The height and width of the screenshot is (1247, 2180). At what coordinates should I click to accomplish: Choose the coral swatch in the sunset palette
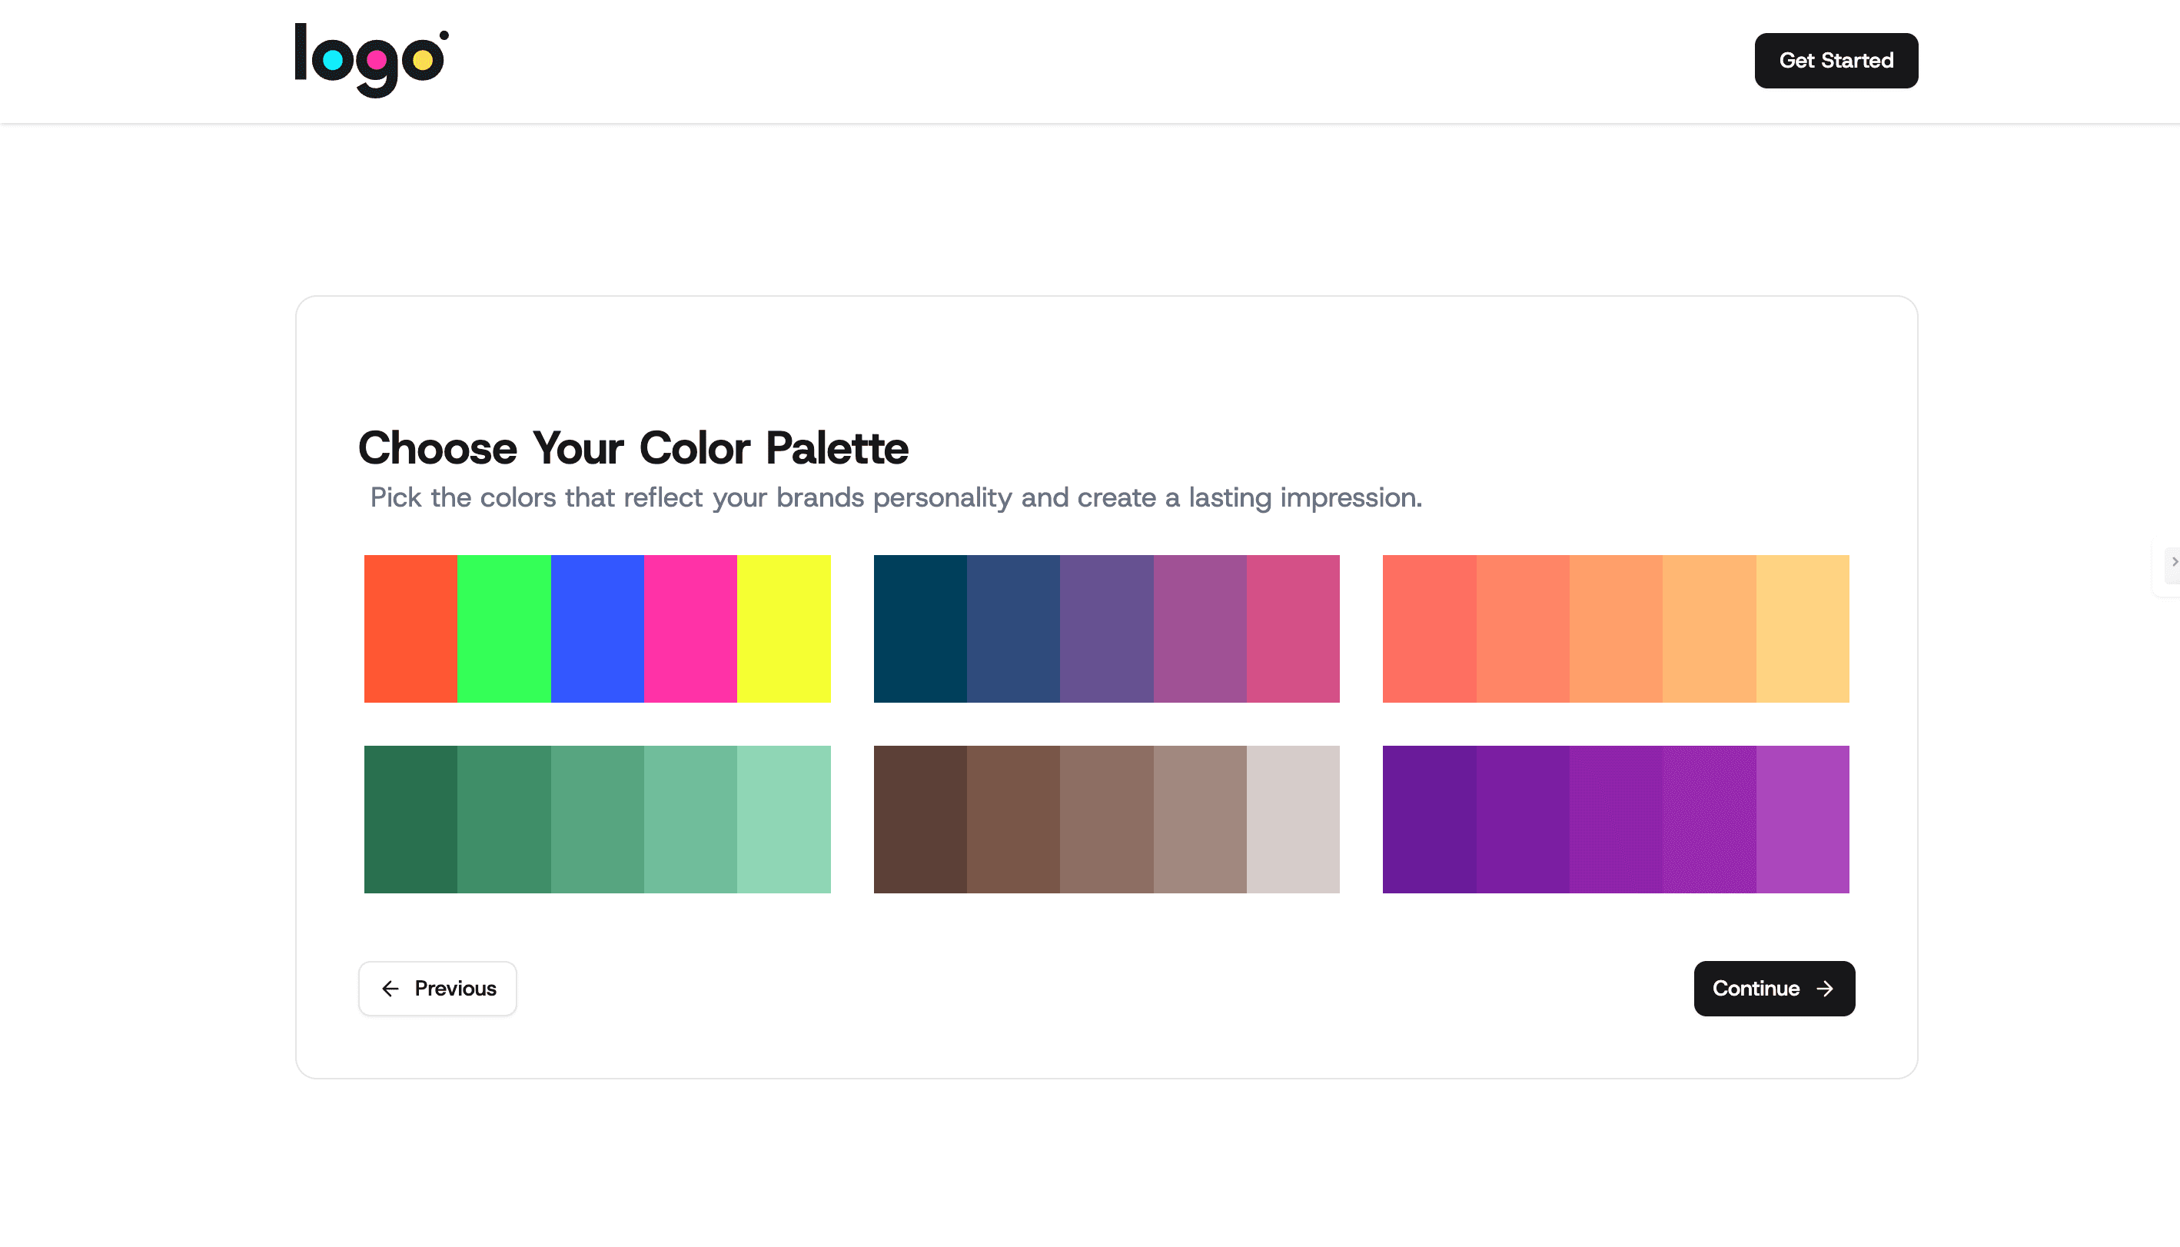pos(1429,629)
